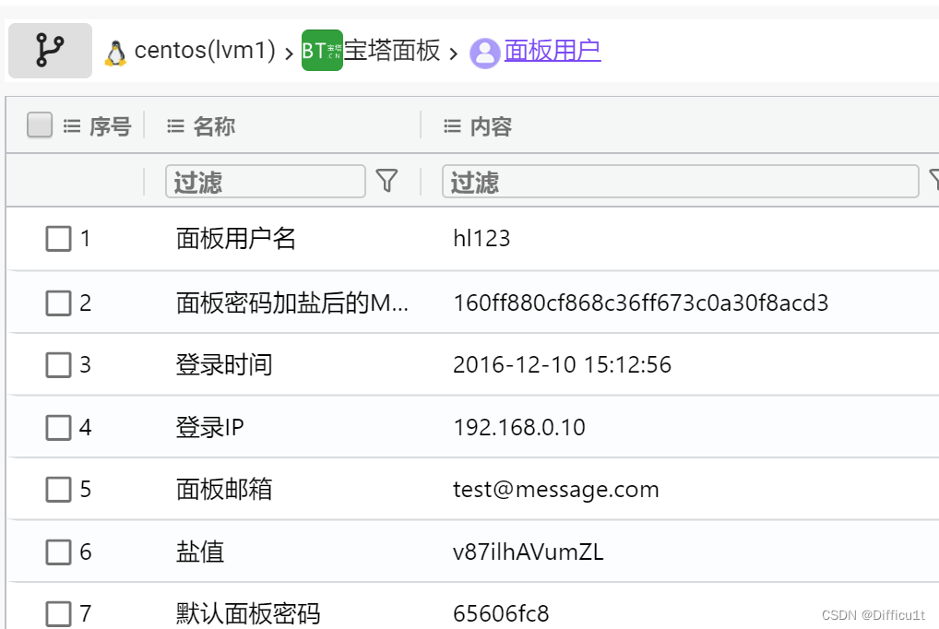Click the purple user avatar icon
This screenshot has height=629, width=939.
click(x=485, y=53)
